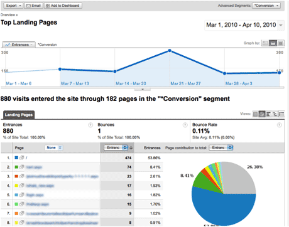Open the row 2 page in new window icon
This screenshot has width=289, height=227.
22,167
